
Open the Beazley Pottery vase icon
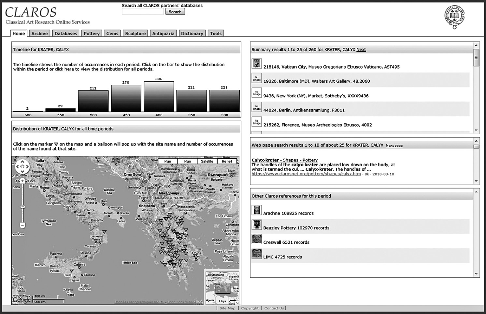tap(257, 225)
